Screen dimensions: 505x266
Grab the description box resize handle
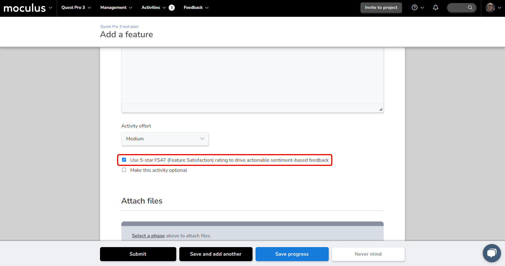[x=381, y=109]
